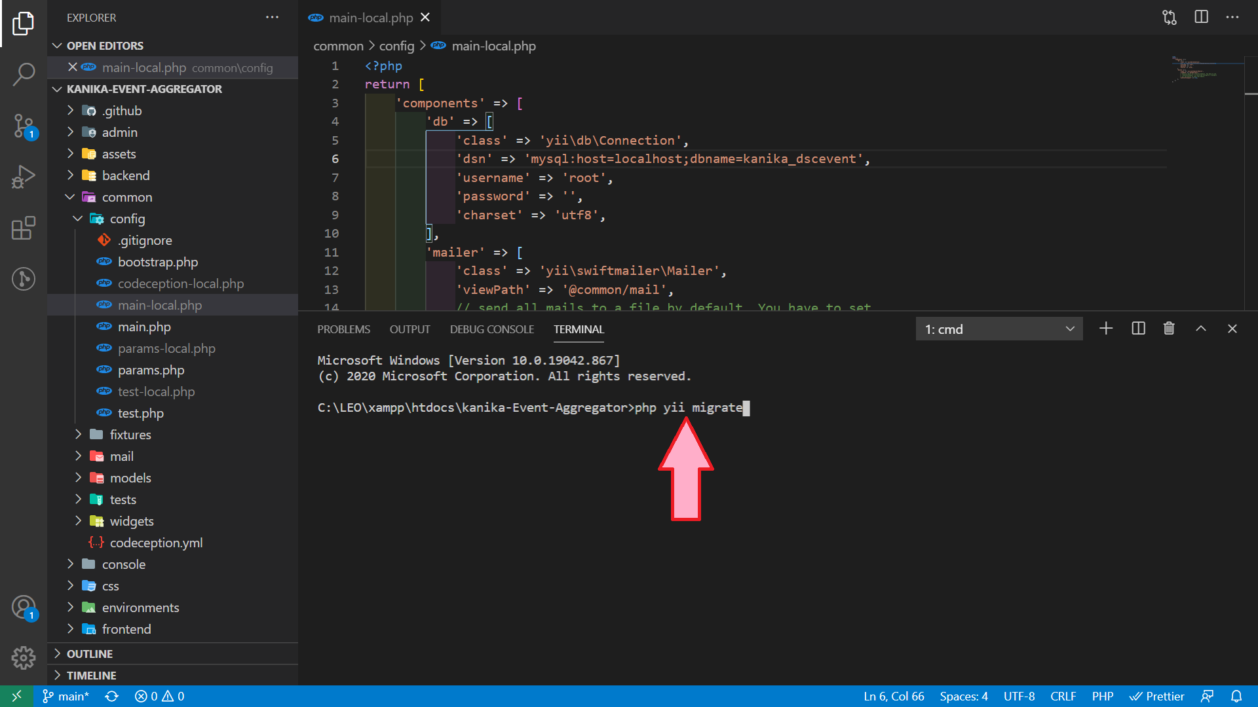Viewport: 1258px width, 707px height.
Task: Click the 'common' breadcrumb
Action: [x=338, y=46]
